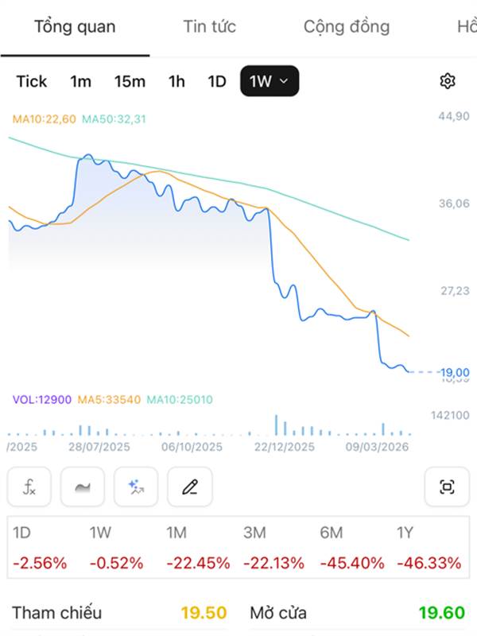This screenshot has width=477, height=636.
Task: Select the Tick timeframe
Action: pos(32,81)
